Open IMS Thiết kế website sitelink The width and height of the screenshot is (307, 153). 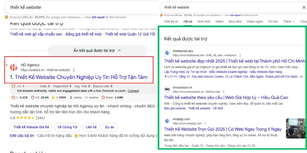click(199, 108)
